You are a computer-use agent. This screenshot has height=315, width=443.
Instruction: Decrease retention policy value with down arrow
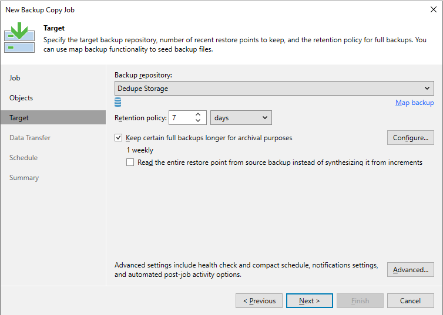coord(198,121)
